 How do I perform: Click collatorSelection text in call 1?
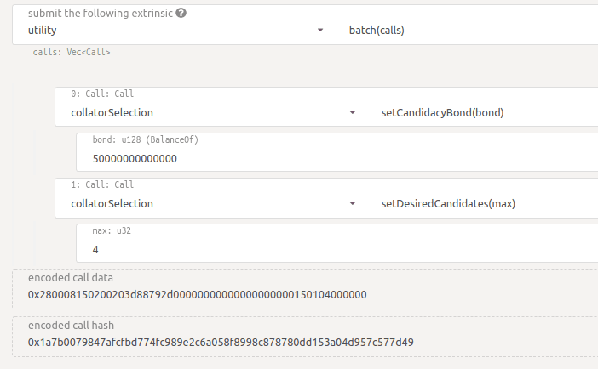[x=112, y=204]
